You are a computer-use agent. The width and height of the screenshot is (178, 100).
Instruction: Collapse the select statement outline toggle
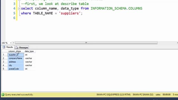tap(19, 9)
